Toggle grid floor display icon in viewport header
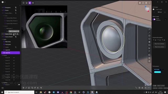 click(x=140, y=3)
